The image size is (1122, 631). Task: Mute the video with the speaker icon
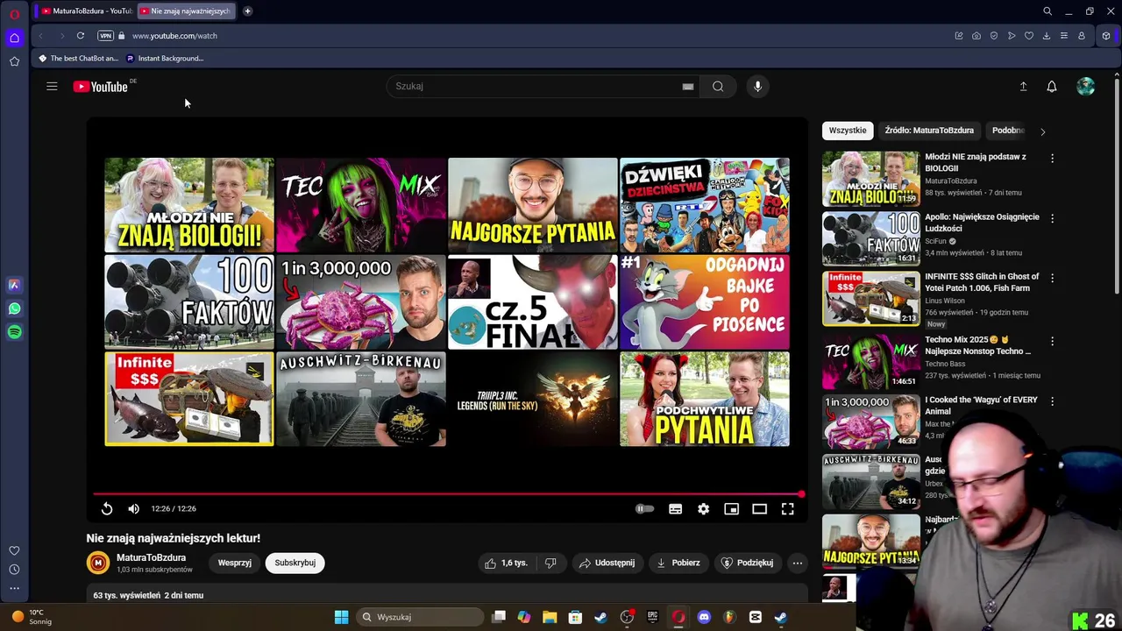click(133, 508)
